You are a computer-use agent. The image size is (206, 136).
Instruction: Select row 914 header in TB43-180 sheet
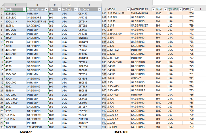104,127
